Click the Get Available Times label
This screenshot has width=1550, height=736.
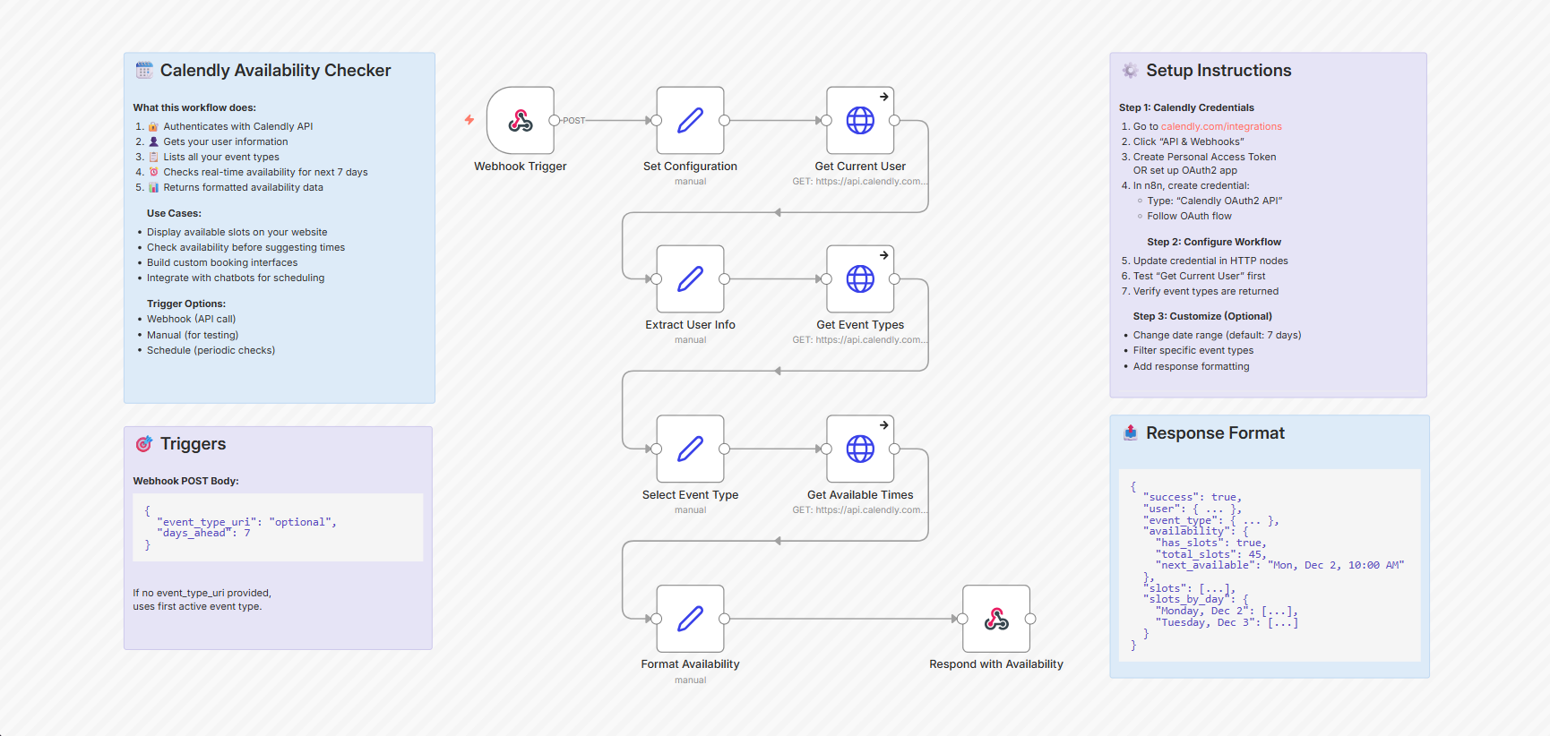[x=860, y=495]
